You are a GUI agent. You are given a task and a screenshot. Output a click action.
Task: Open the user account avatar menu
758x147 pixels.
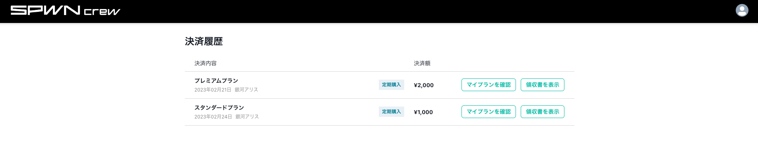[x=742, y=10]
